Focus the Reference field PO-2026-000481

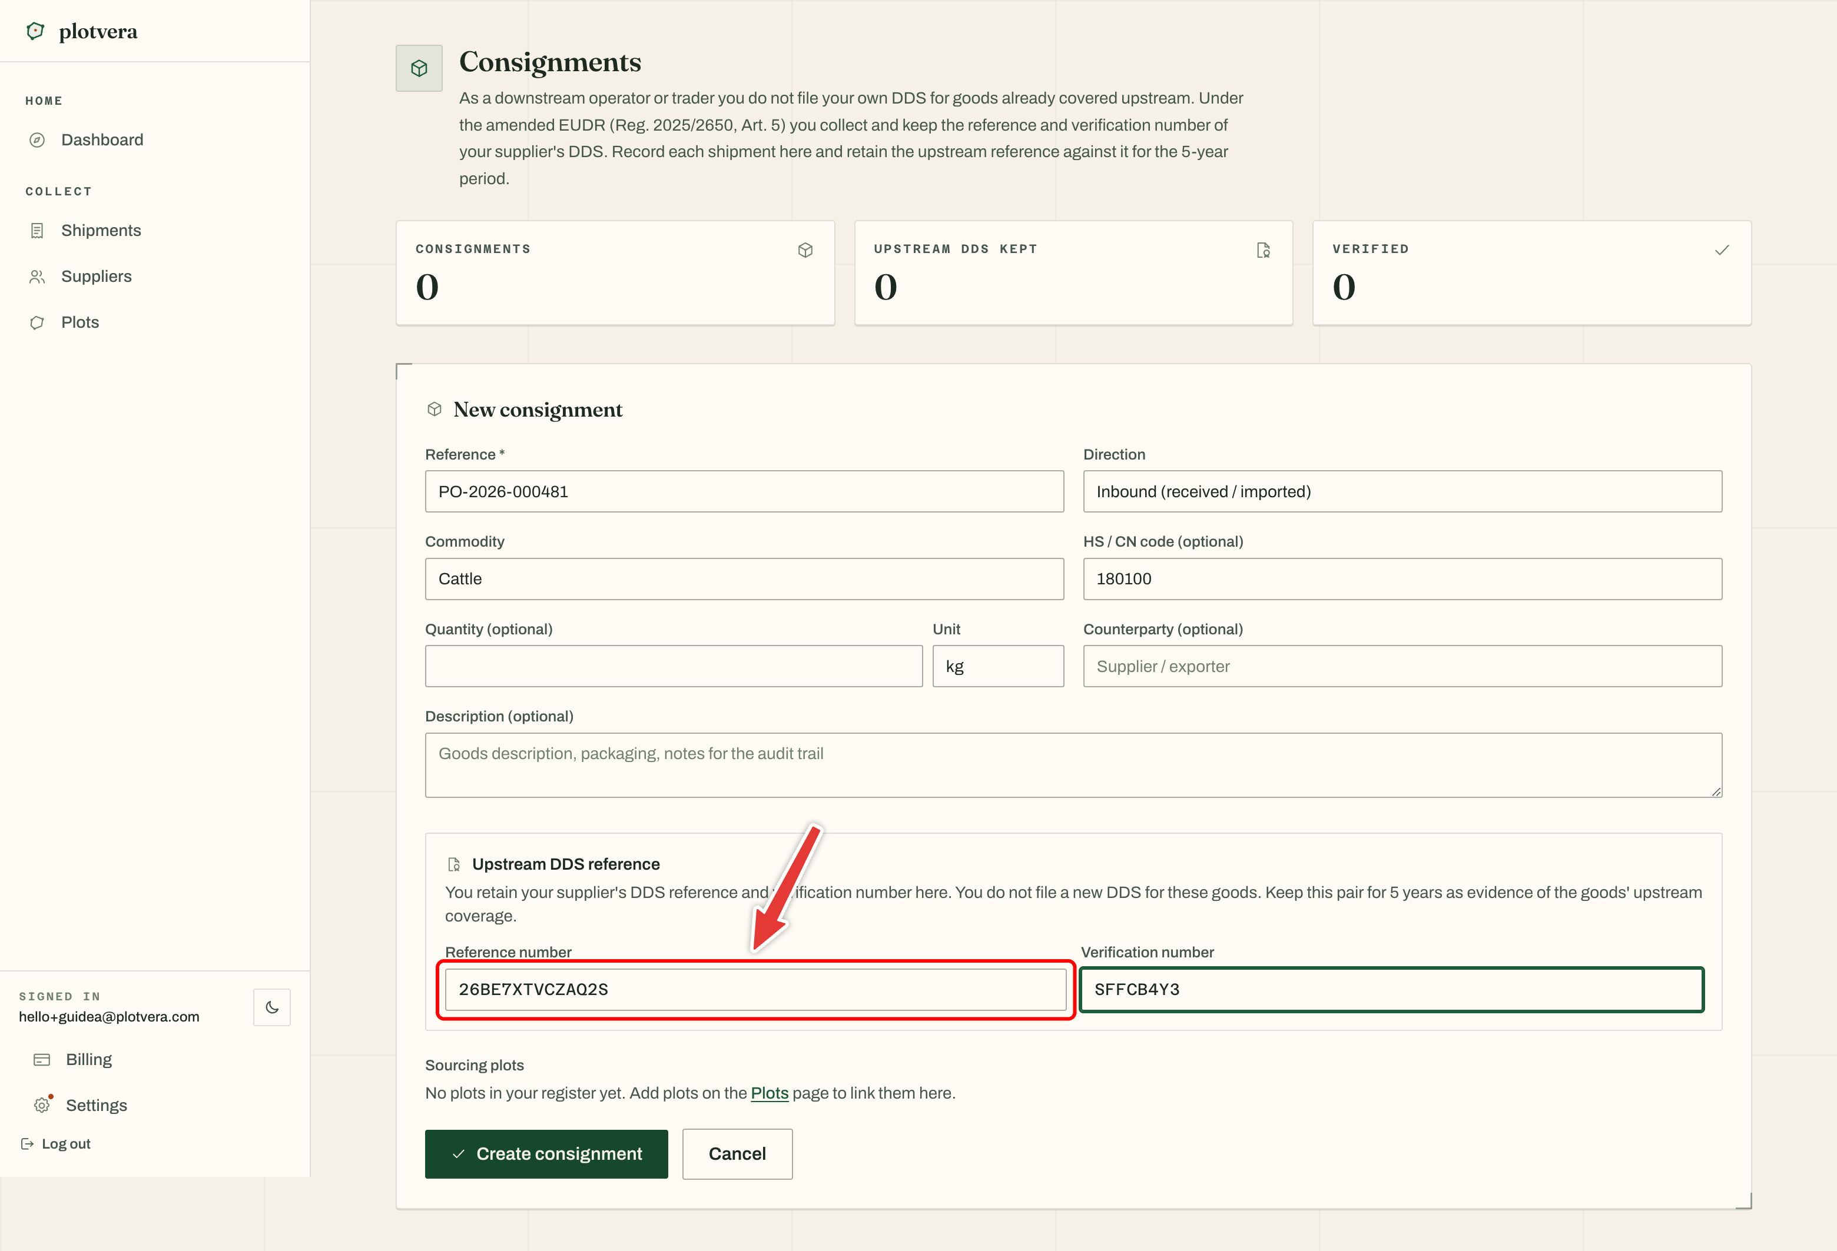point(744,491)
